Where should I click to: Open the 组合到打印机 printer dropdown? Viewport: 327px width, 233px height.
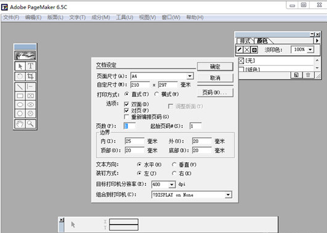pyautogui.click(x=228, y=195)
